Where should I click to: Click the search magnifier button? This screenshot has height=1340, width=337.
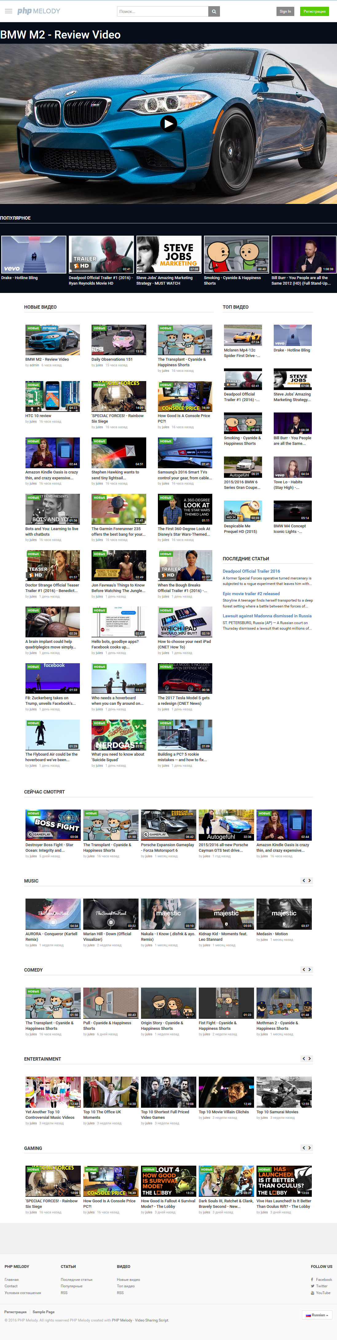(214, 11)
